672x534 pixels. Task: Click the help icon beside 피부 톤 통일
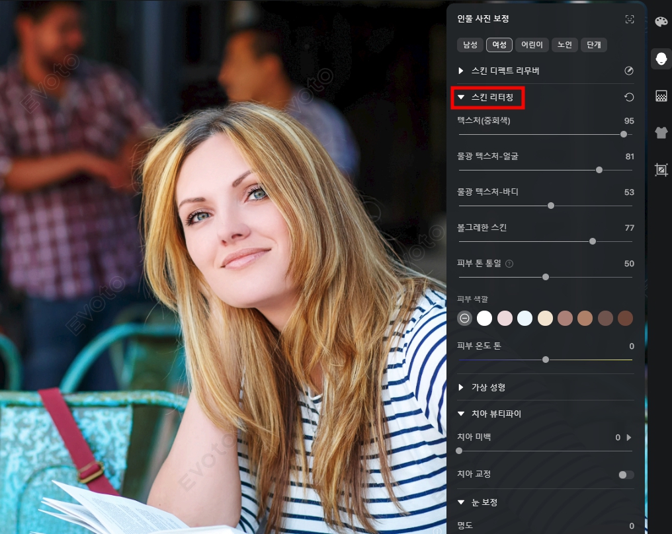pyautogui.click(x=509, y=264)
